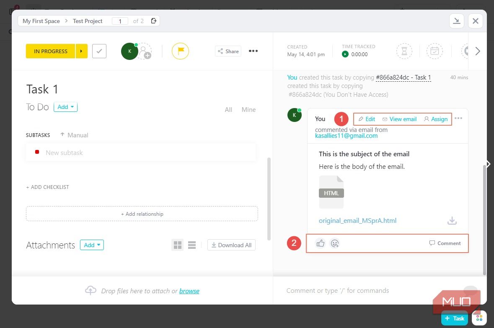This screenshot has width=494, height=328.
Task: Click + Add relationship
Action: (142, 214)
